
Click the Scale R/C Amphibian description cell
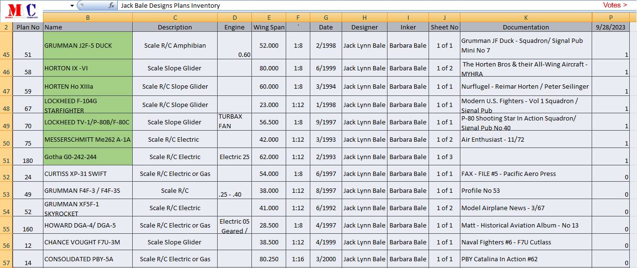point(175,46)
